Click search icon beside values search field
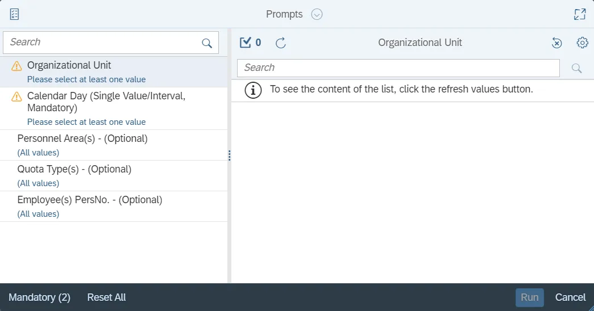 tap(576, 68)
